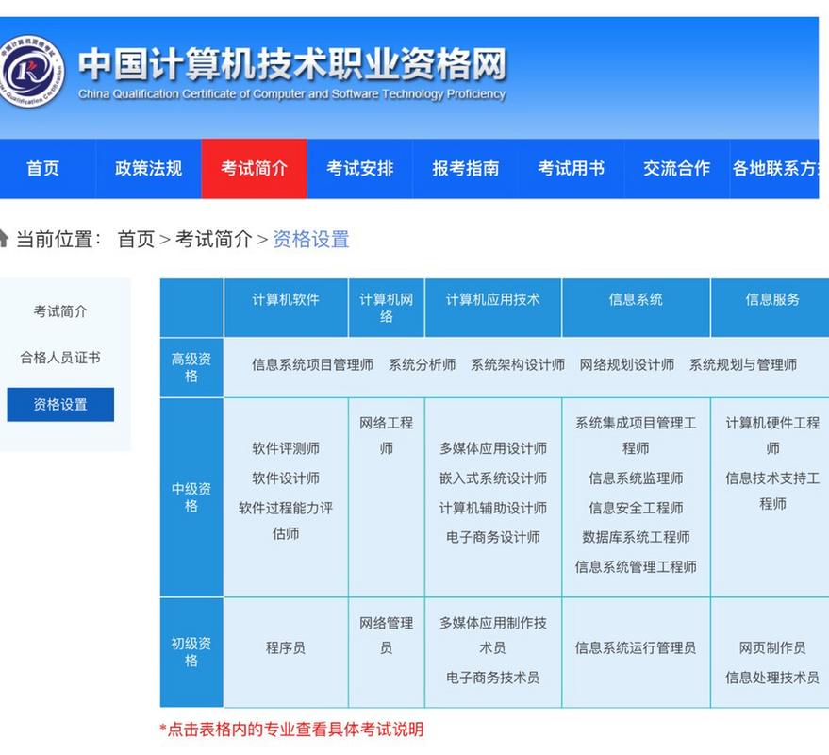Viewport: 829px width, 755px height.
Task: Click the site logo emblem
Action: click(x=31, y=71)
